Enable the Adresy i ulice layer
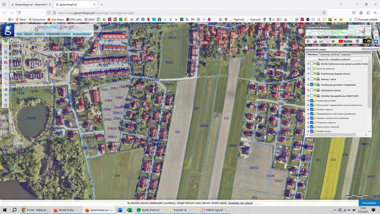This screenshot has height=214, width=380. (x=312, y=79)
